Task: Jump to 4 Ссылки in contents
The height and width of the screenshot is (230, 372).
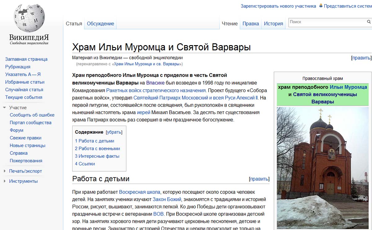Action: (85, 164)
